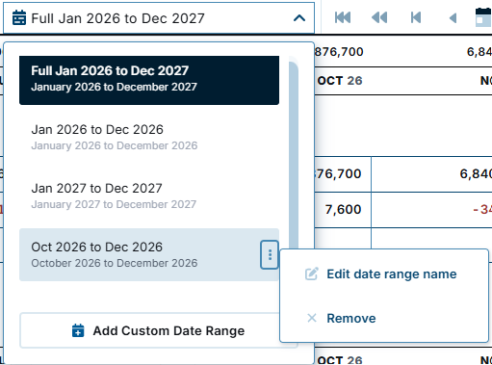This screenshot has width=492, height=365.
Task: Click the previous-step bar-and-arrow icon
Action: (x=416, y=17)
